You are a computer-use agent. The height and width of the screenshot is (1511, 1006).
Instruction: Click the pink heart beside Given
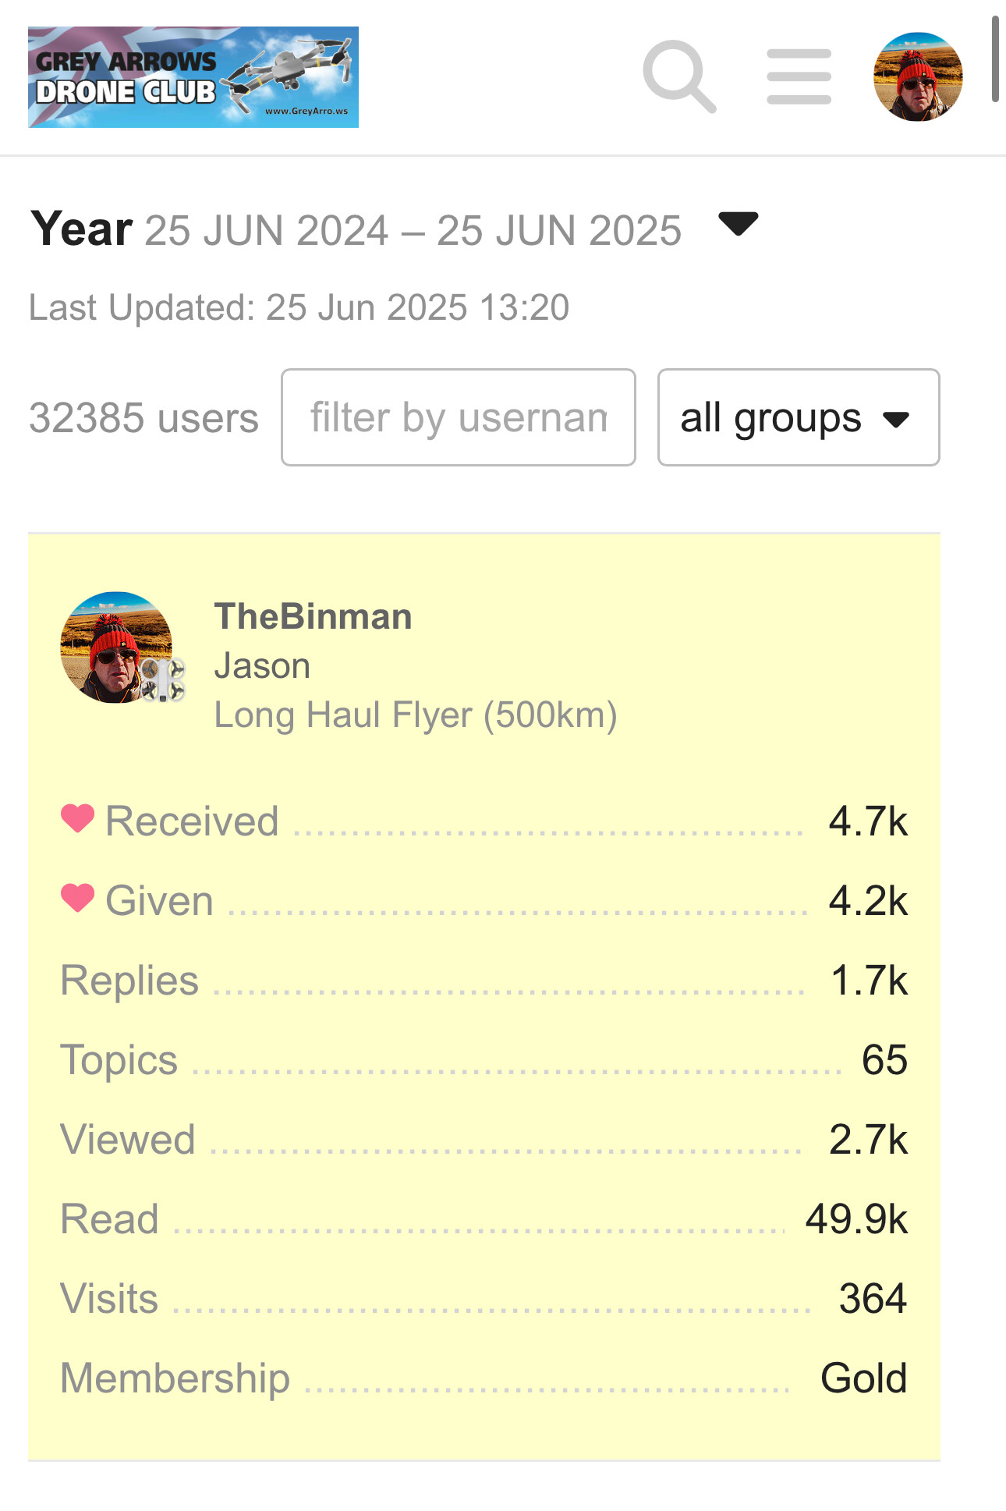click(77, 898)
